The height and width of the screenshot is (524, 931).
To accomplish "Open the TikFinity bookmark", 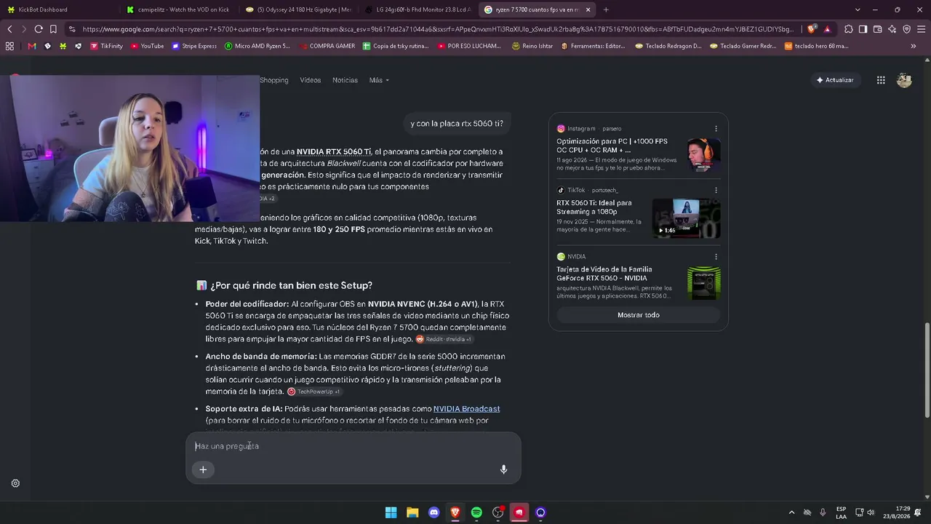I will (x=106, y=46).
